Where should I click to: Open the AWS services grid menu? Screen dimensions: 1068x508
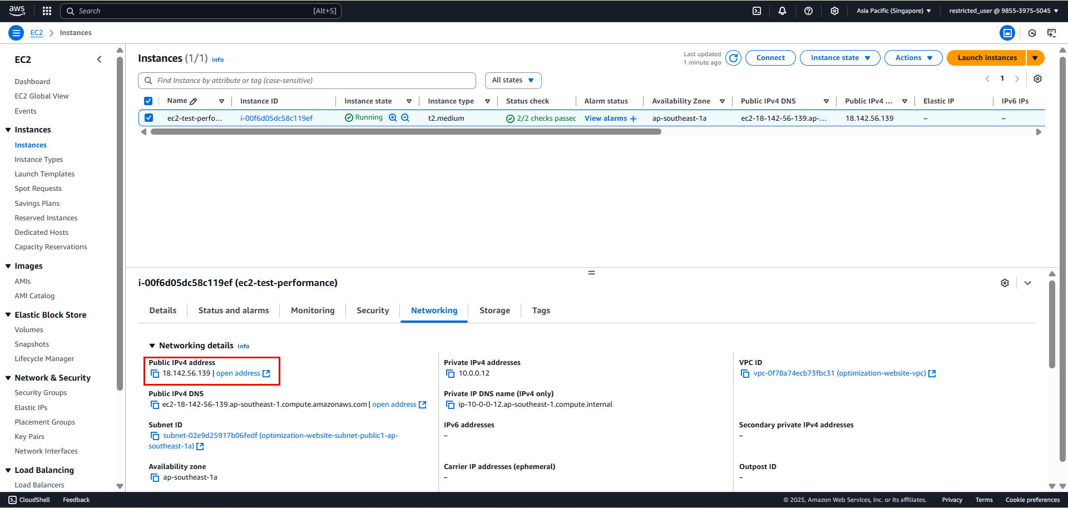tap(47, 11)
